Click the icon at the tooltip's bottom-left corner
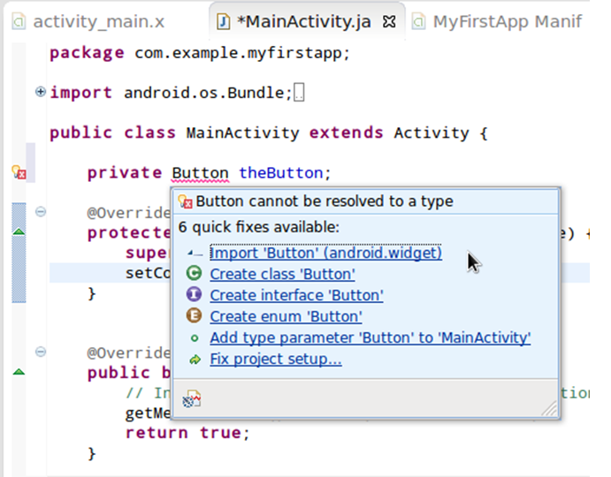The image size is (611, 477). pos(191,399)
